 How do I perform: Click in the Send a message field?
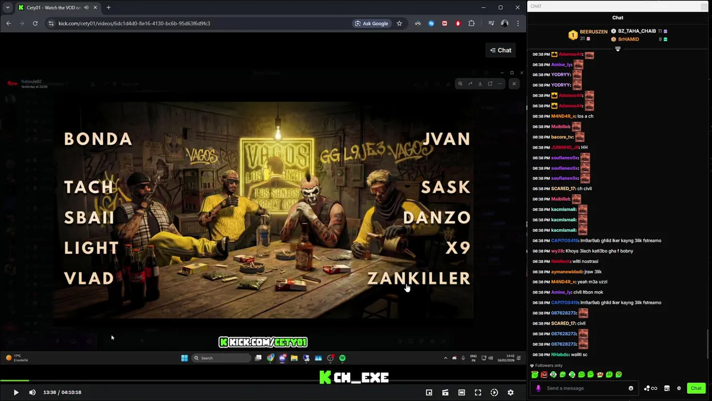point(584,388)
